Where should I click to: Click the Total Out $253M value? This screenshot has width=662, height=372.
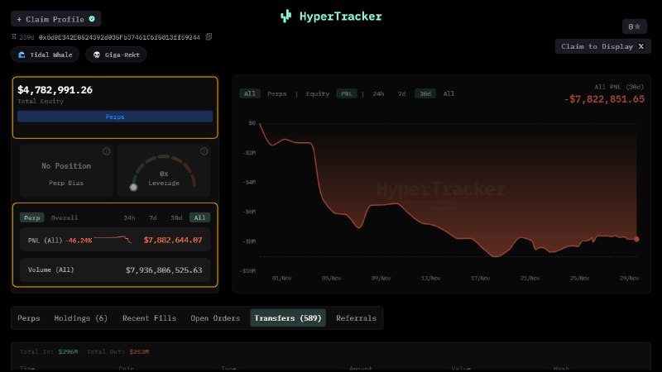[139, 352]
